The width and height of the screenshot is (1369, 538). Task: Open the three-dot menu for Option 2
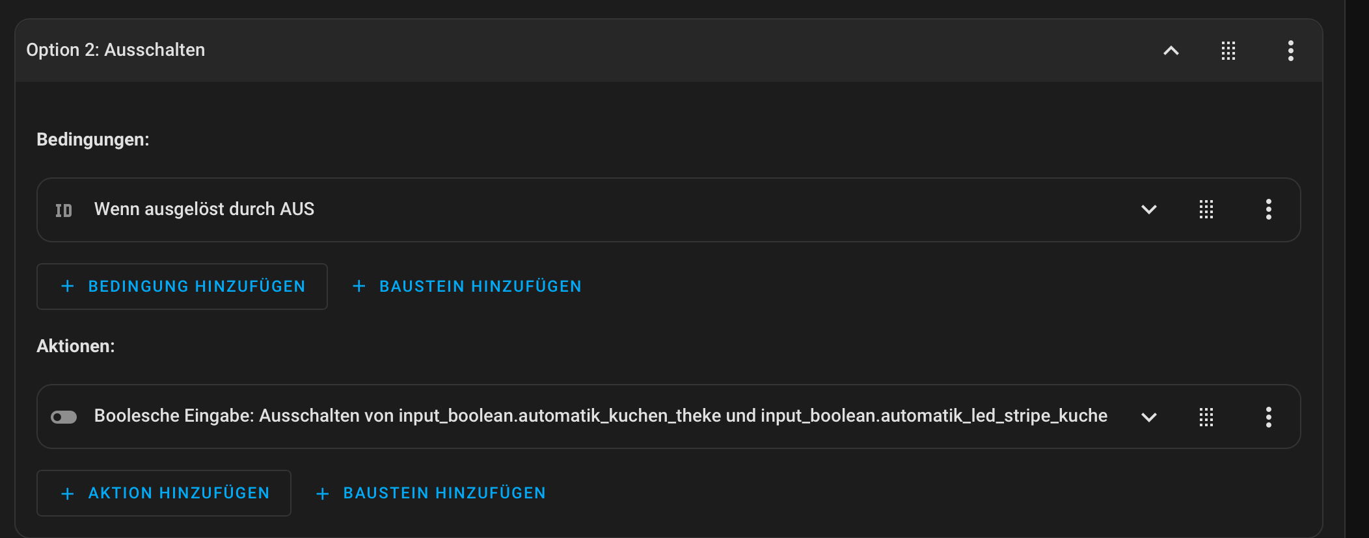click(x=1290, y=51)
